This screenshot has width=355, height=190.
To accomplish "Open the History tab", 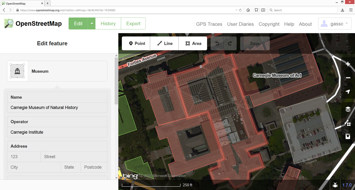I will coord(108,23).
